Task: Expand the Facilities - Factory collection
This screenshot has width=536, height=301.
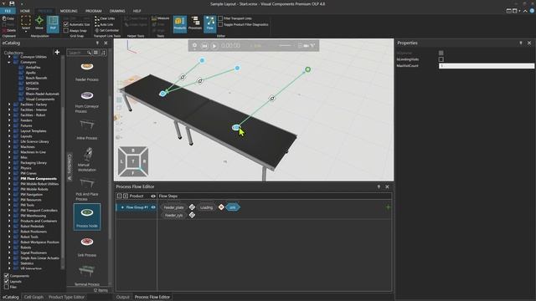Action: click(9, 105)
